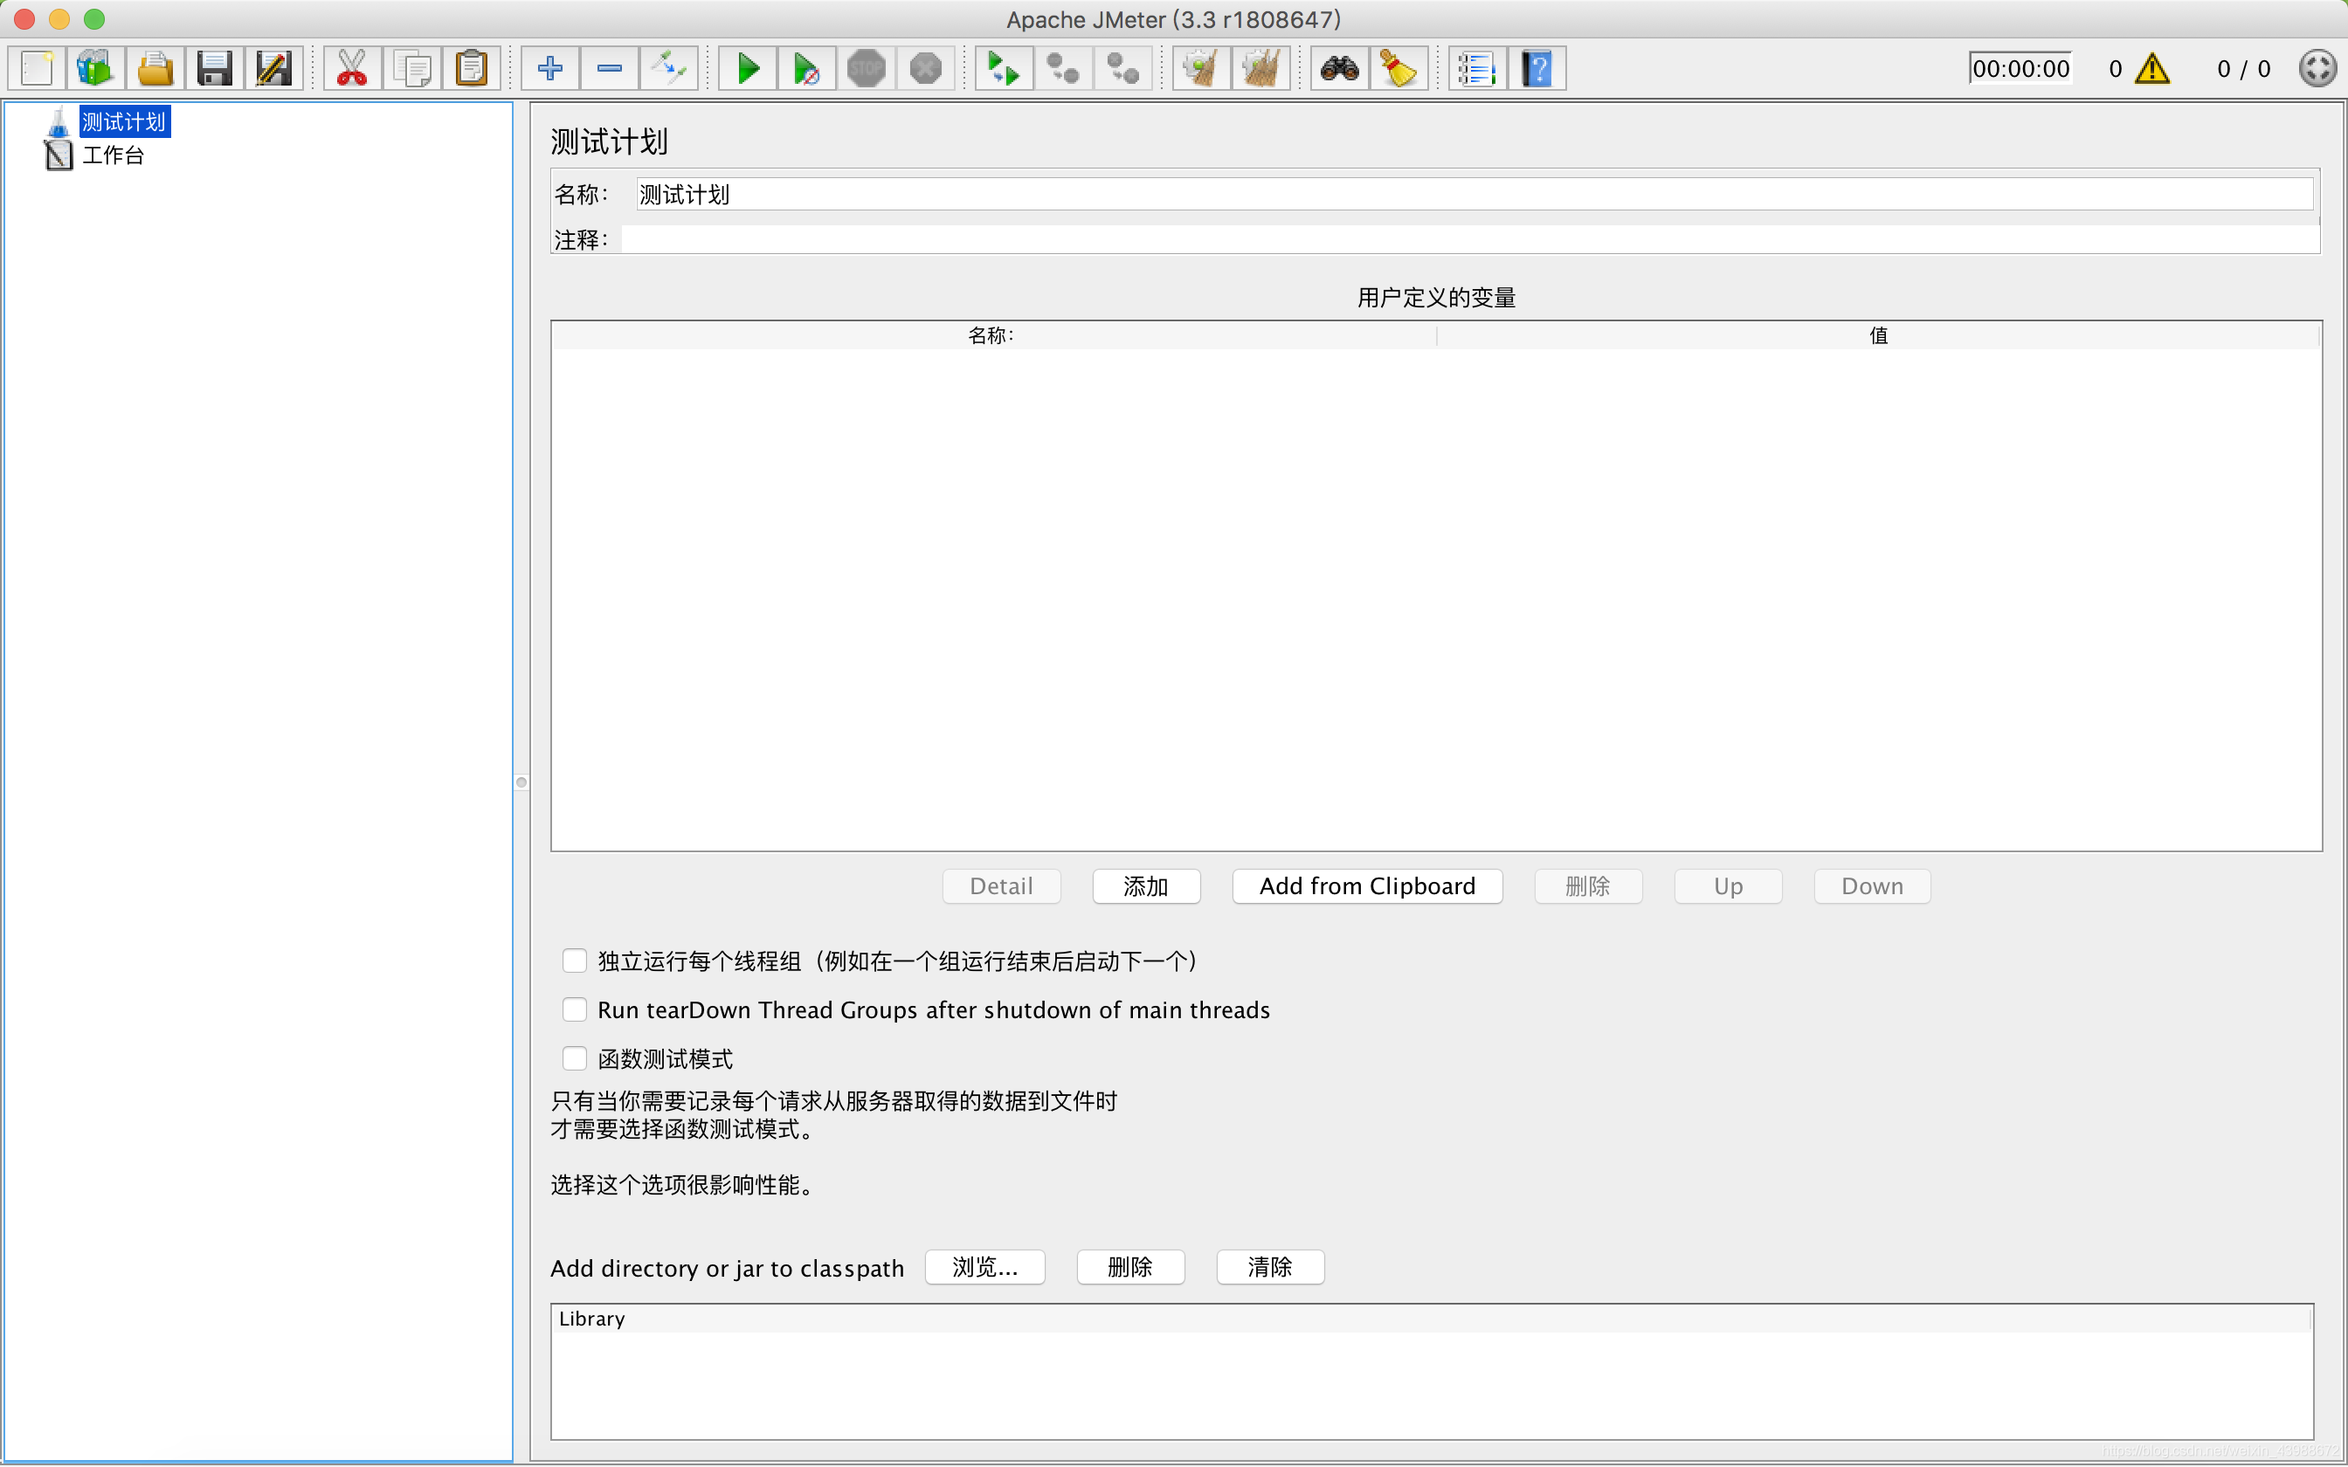Toggle 函数测试模式 checkbox
Viewport: 2348px width, 1467px height.
click(x=571, y=1060)
